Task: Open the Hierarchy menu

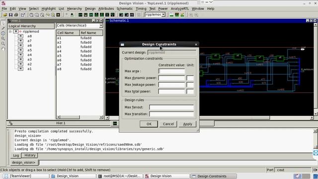Action: coord(74,9)
